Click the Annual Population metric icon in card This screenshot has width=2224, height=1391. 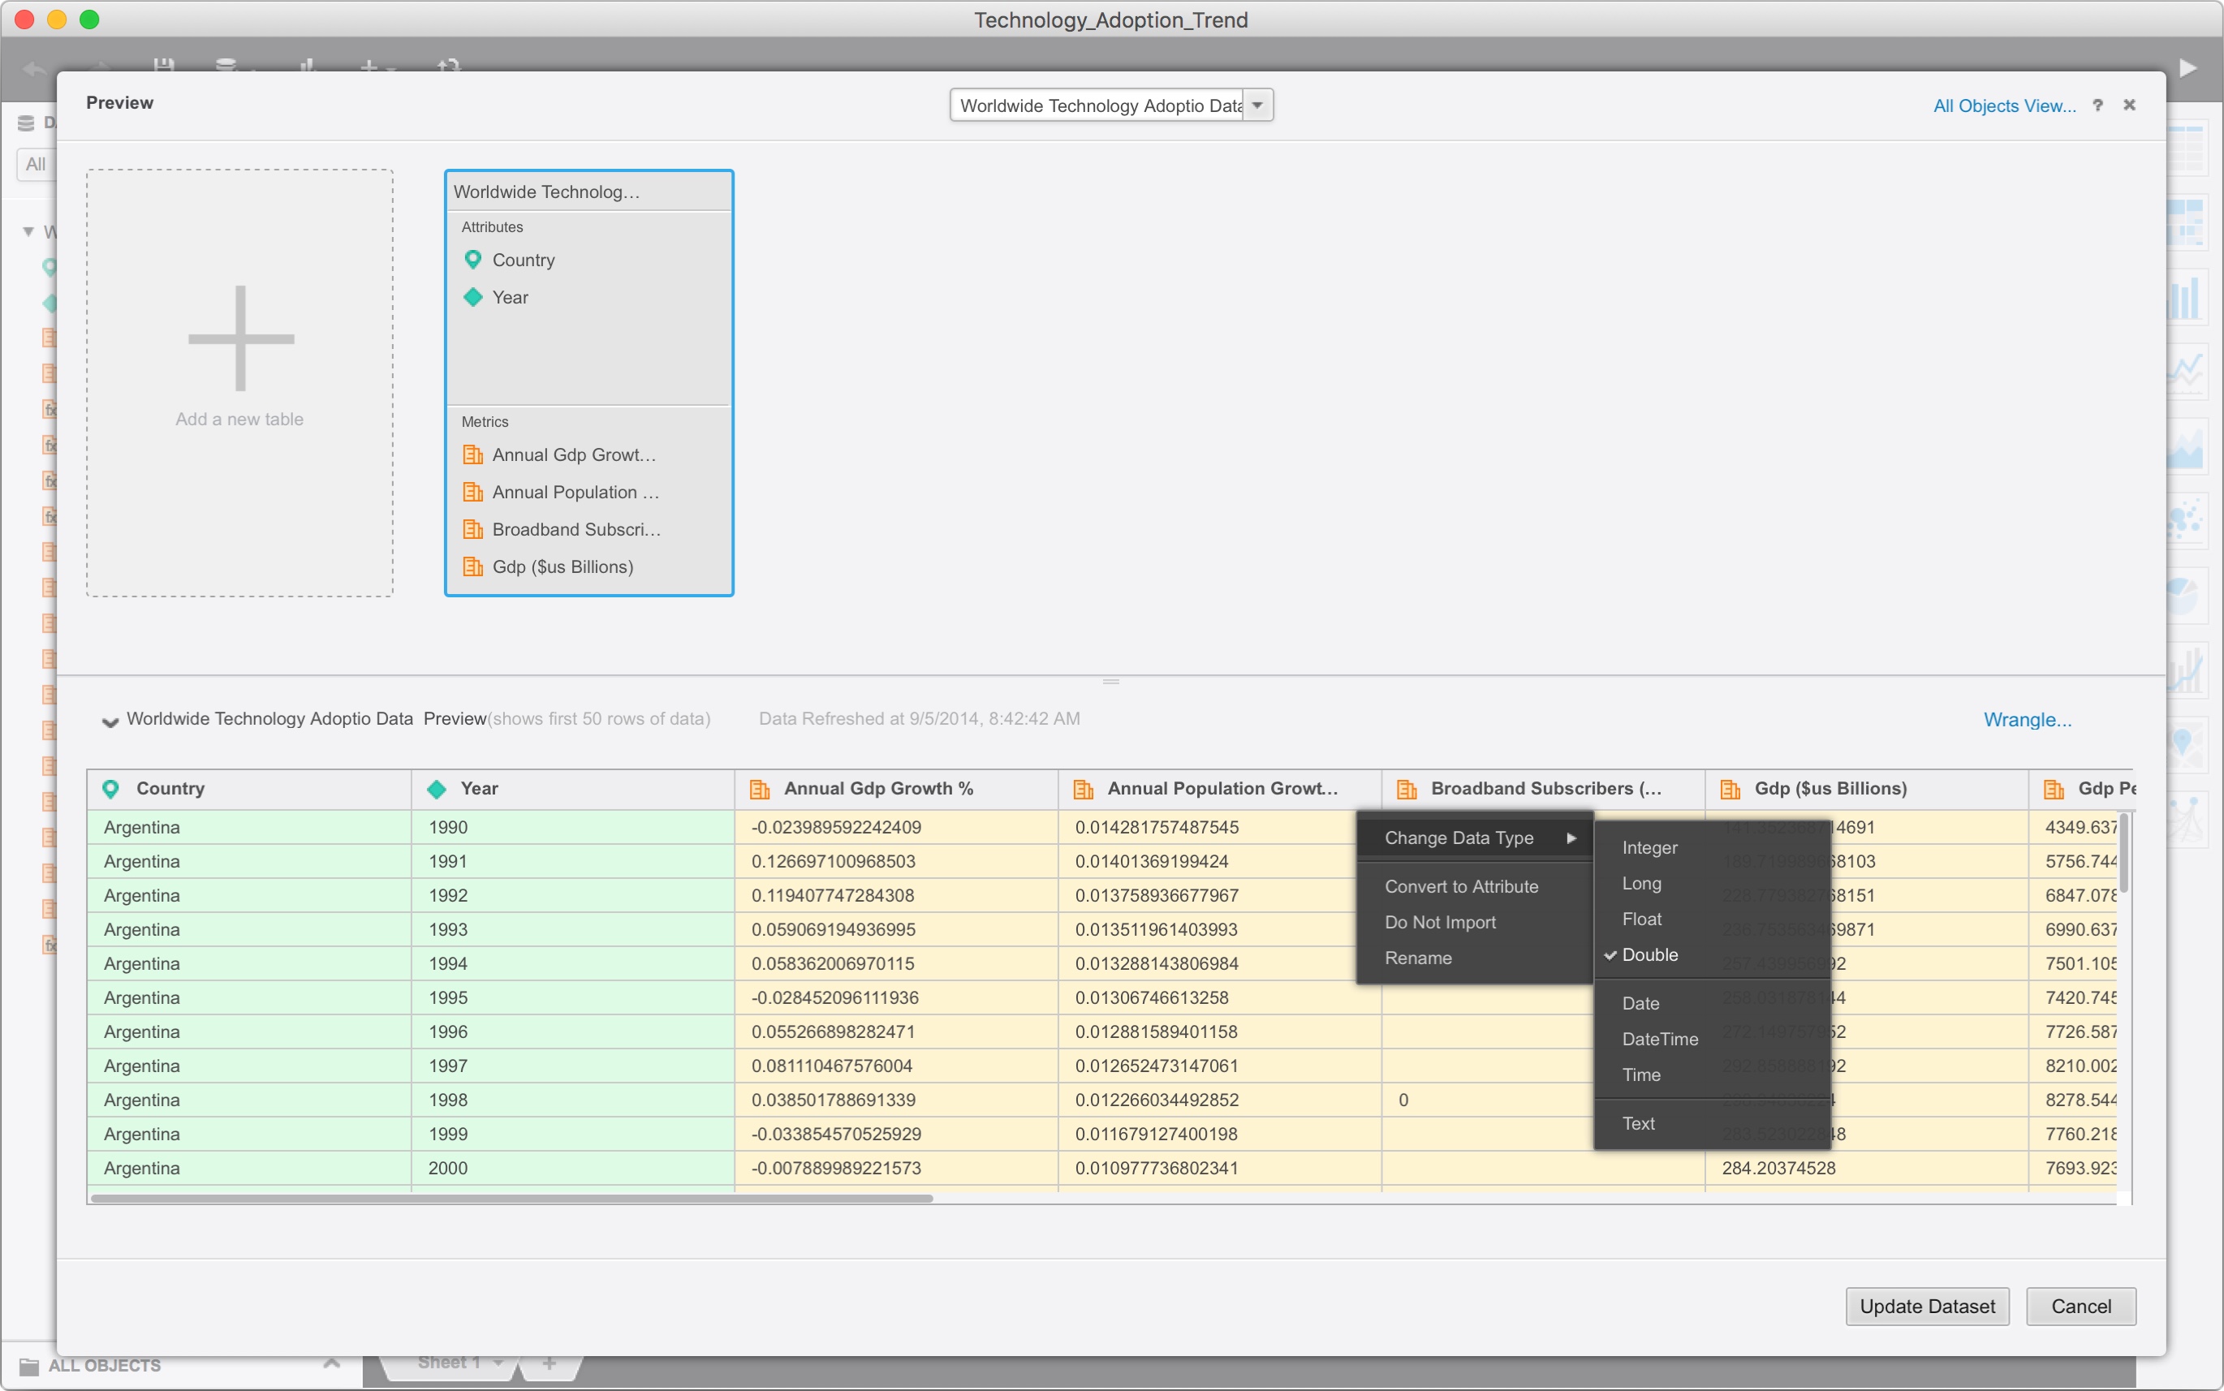pos(473,492)
